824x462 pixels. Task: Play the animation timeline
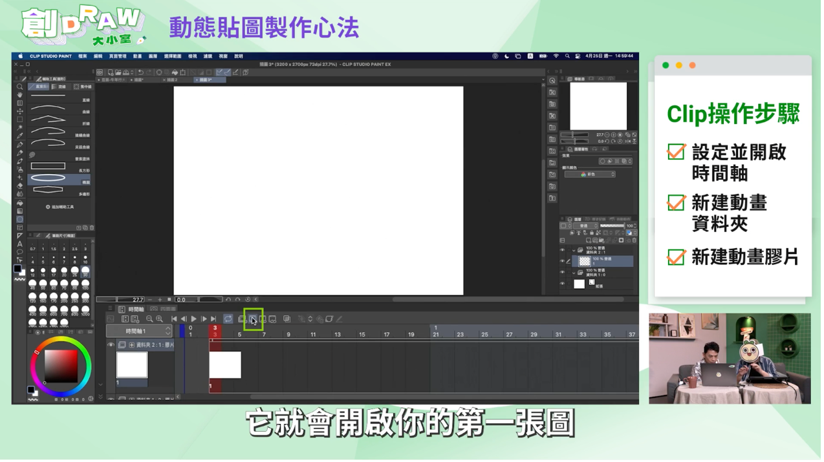coord(193,319)
